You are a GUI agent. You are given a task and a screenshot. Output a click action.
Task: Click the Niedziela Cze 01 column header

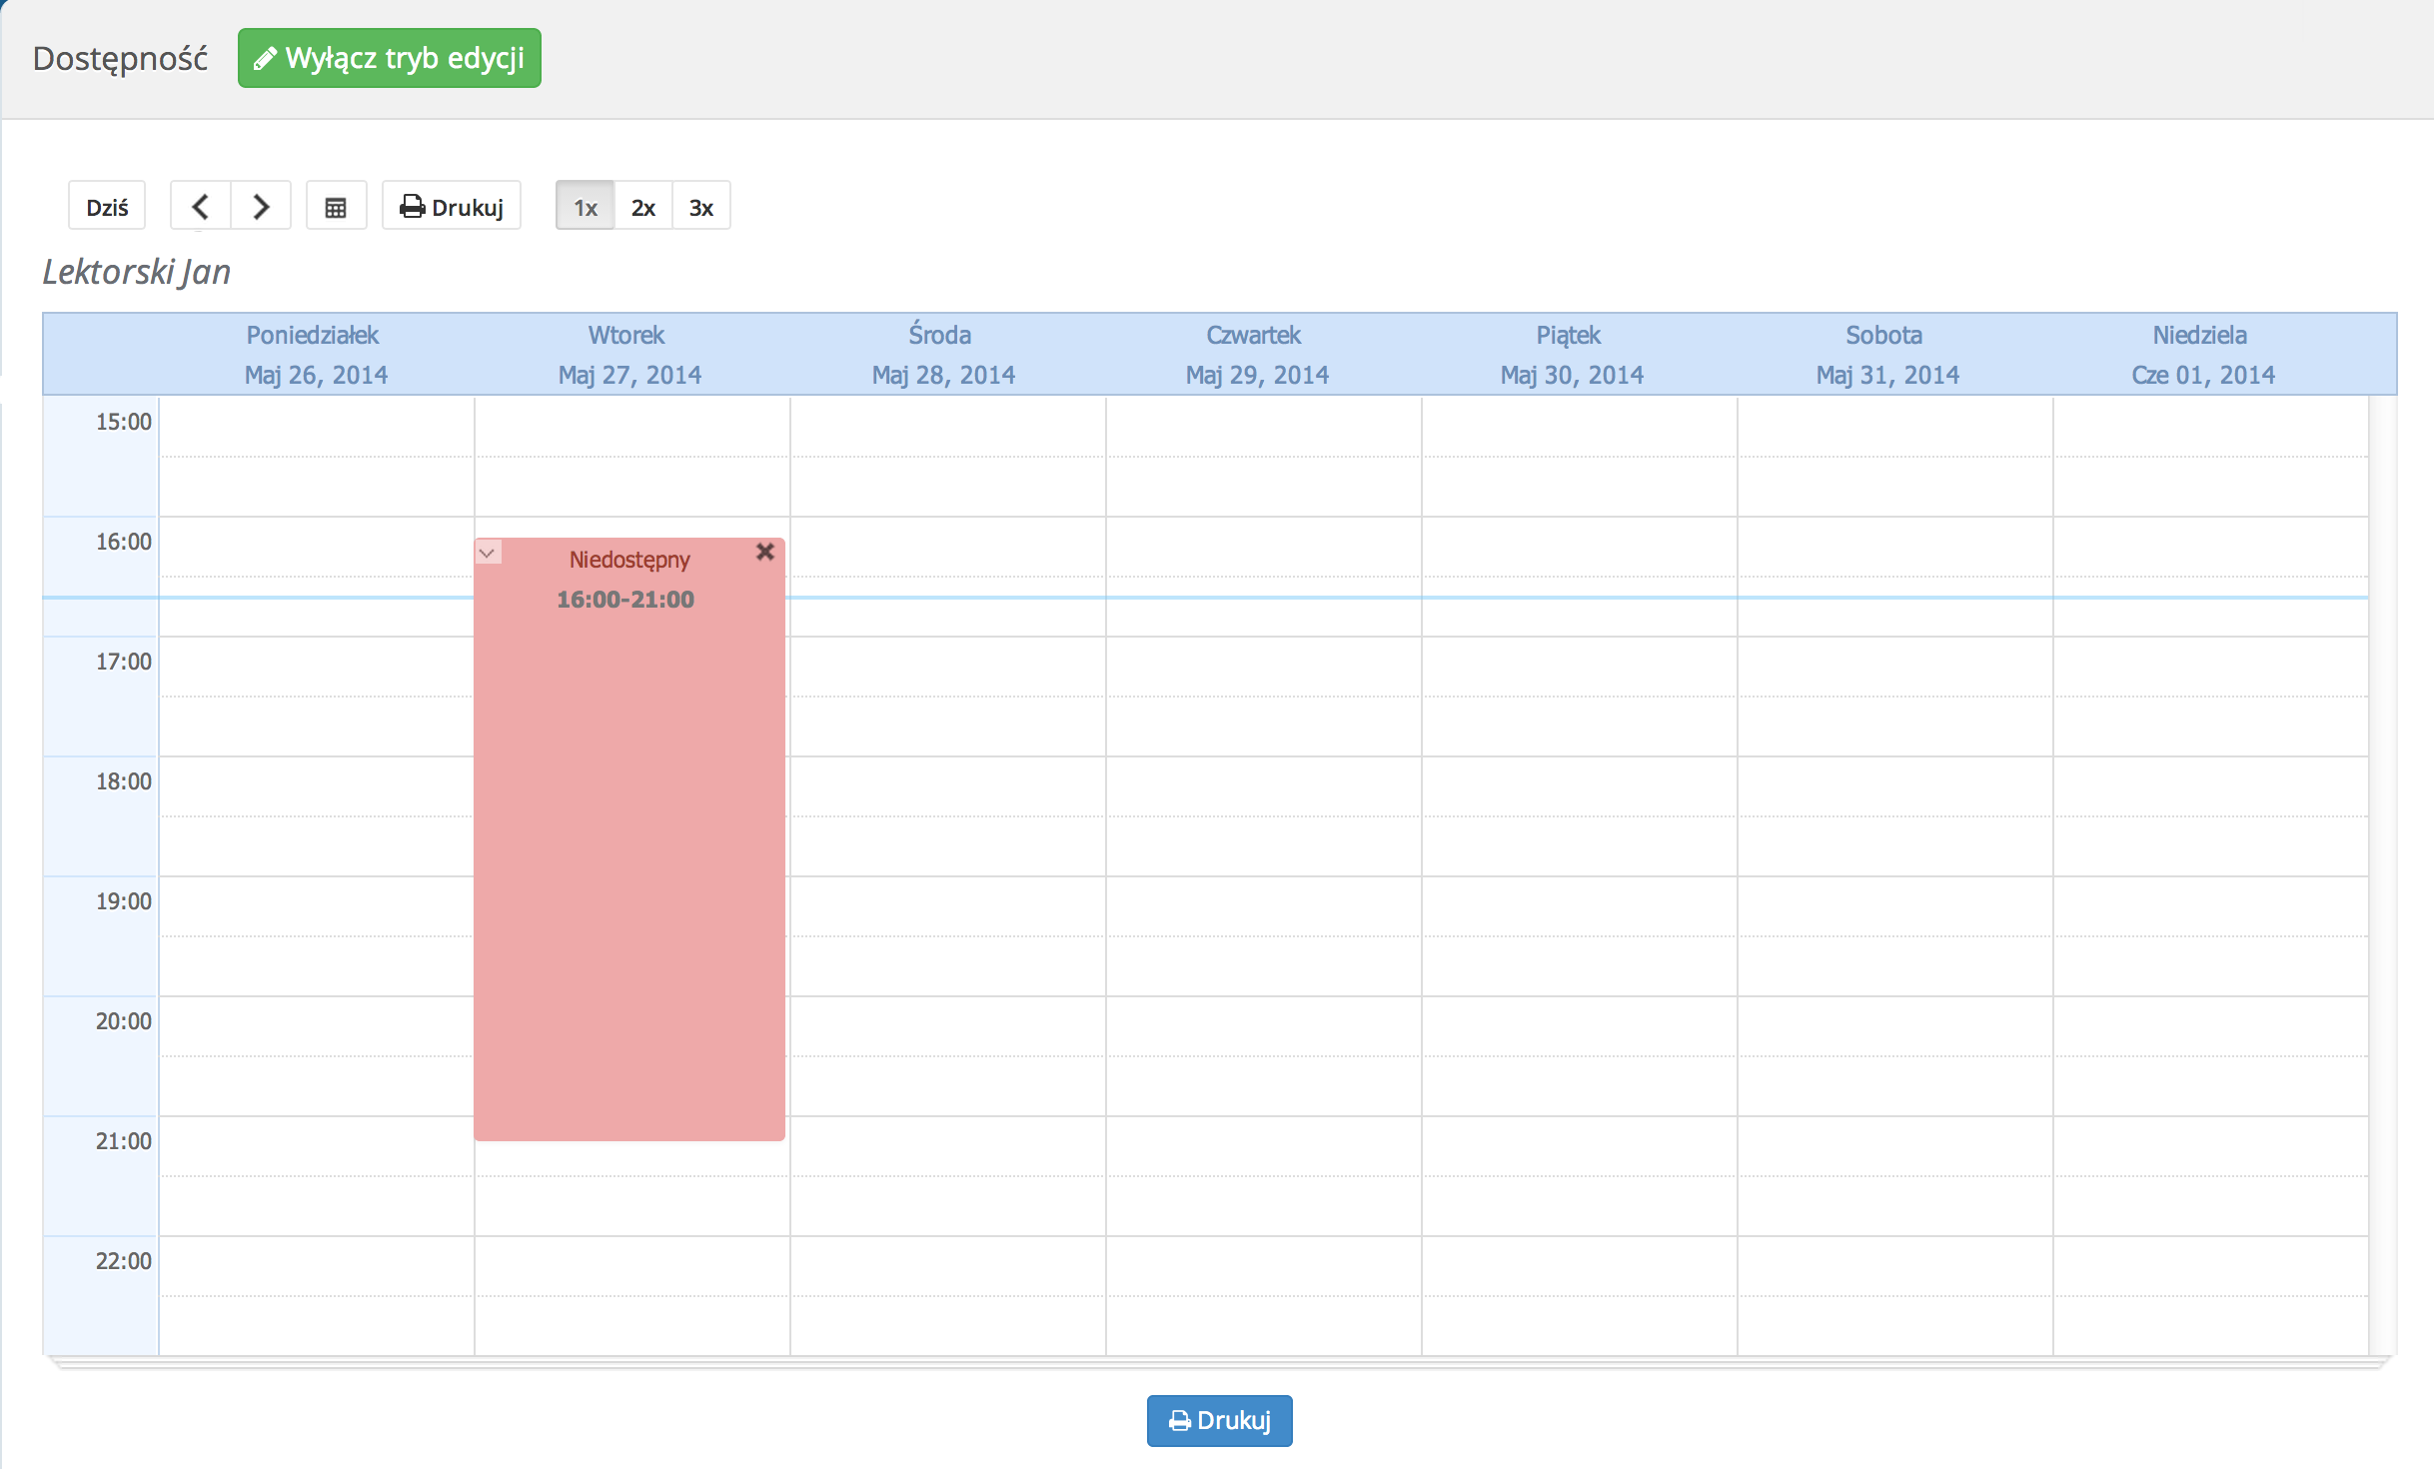point(2201,355)
